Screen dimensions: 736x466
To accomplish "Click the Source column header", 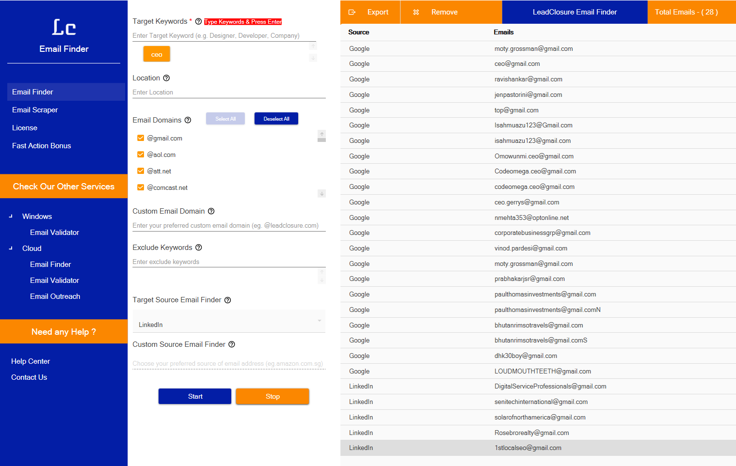I will pyautogui.click(x=359, y=32).
